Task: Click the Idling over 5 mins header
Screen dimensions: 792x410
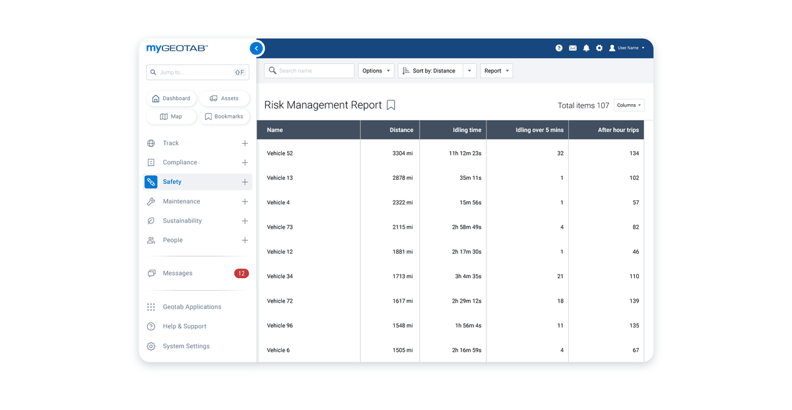Action: coord(527,130)
